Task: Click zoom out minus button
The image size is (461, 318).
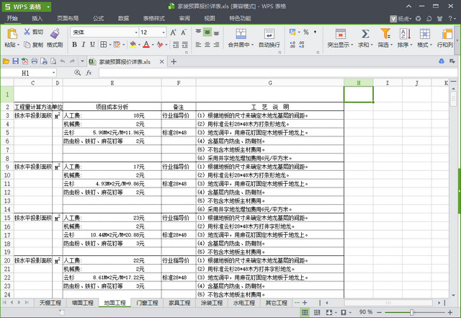Action: pyautogui.click(x=380, y=312)
